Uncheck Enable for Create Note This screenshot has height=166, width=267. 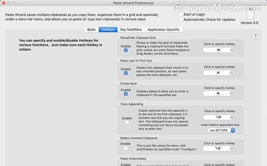coord(126,94)
